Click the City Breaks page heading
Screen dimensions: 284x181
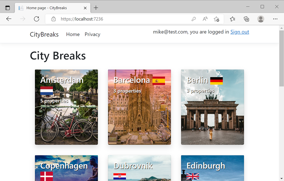coord(58,56)
